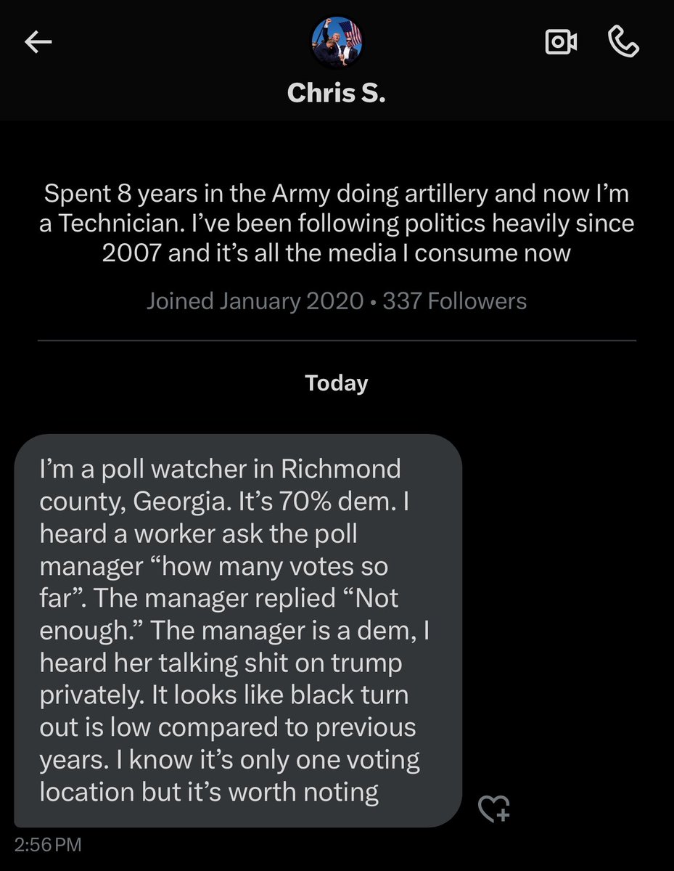Click "Richmond" in the message bubble
This screenshot has height=871, width=674.
[x=340, y=469]
